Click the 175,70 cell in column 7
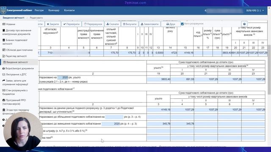This screenshot has height=152, width=271. coord(111,53)
